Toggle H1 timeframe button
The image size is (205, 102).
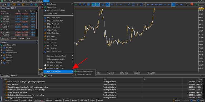click(x=165, y=5)
